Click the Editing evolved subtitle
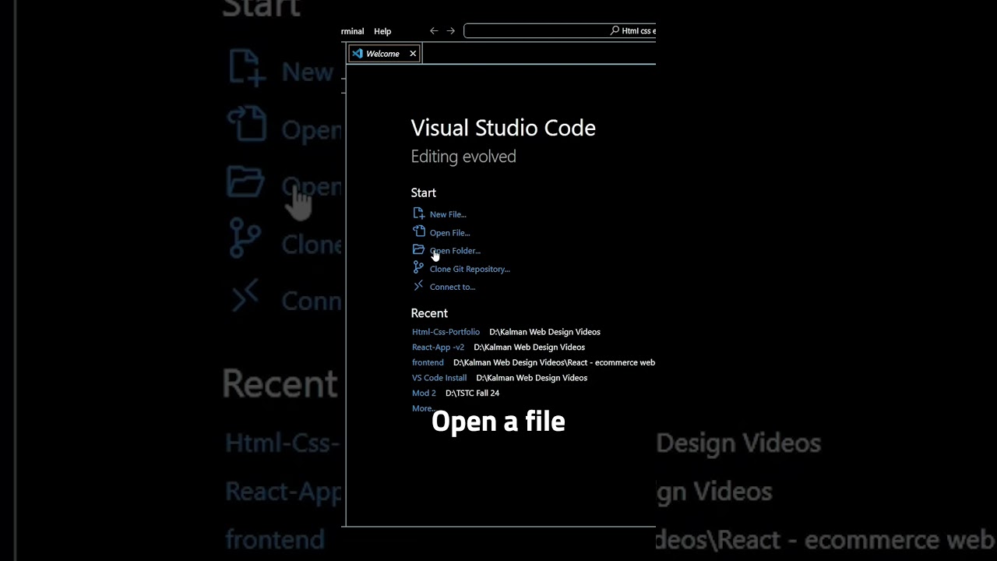The height and width of the screenshot is (561, 997). pos(463,157)
